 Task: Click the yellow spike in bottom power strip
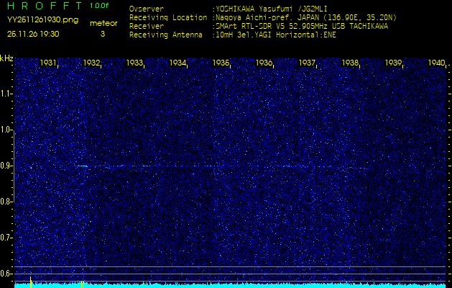click(x=31, y=280)
